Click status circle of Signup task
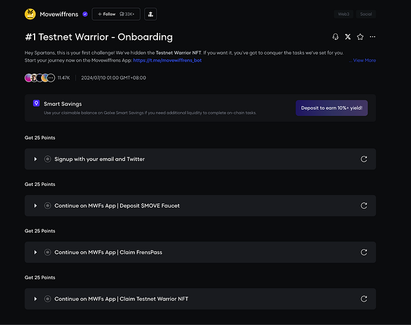This screenshot has width=411, height=325. 48,159
